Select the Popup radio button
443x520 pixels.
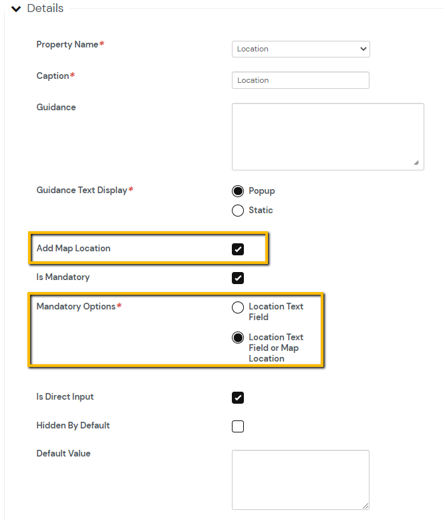[238, 191]
